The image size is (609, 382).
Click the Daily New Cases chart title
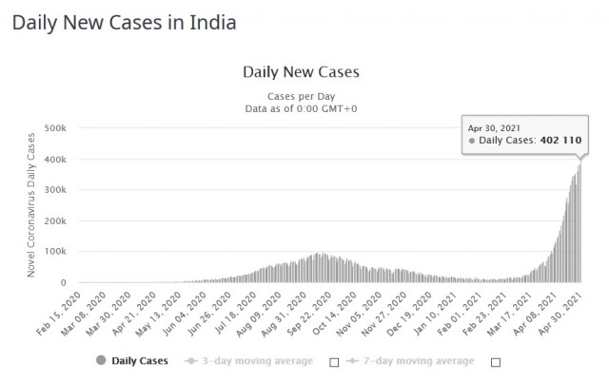[x=301, y=72]
